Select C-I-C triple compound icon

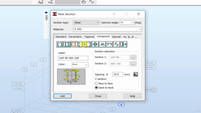point(81,44)
